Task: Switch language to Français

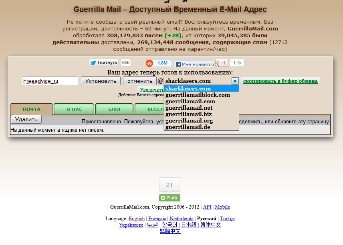Action: [x=157, y=218]
